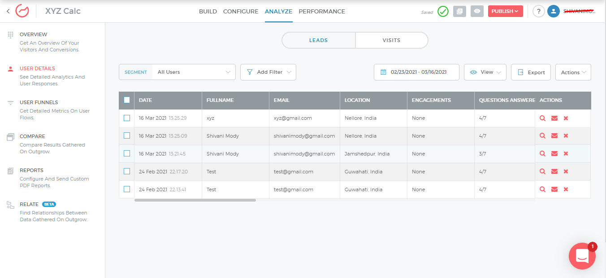Check the box for 13:25:09 Shivani Mody row

(127, 135)
